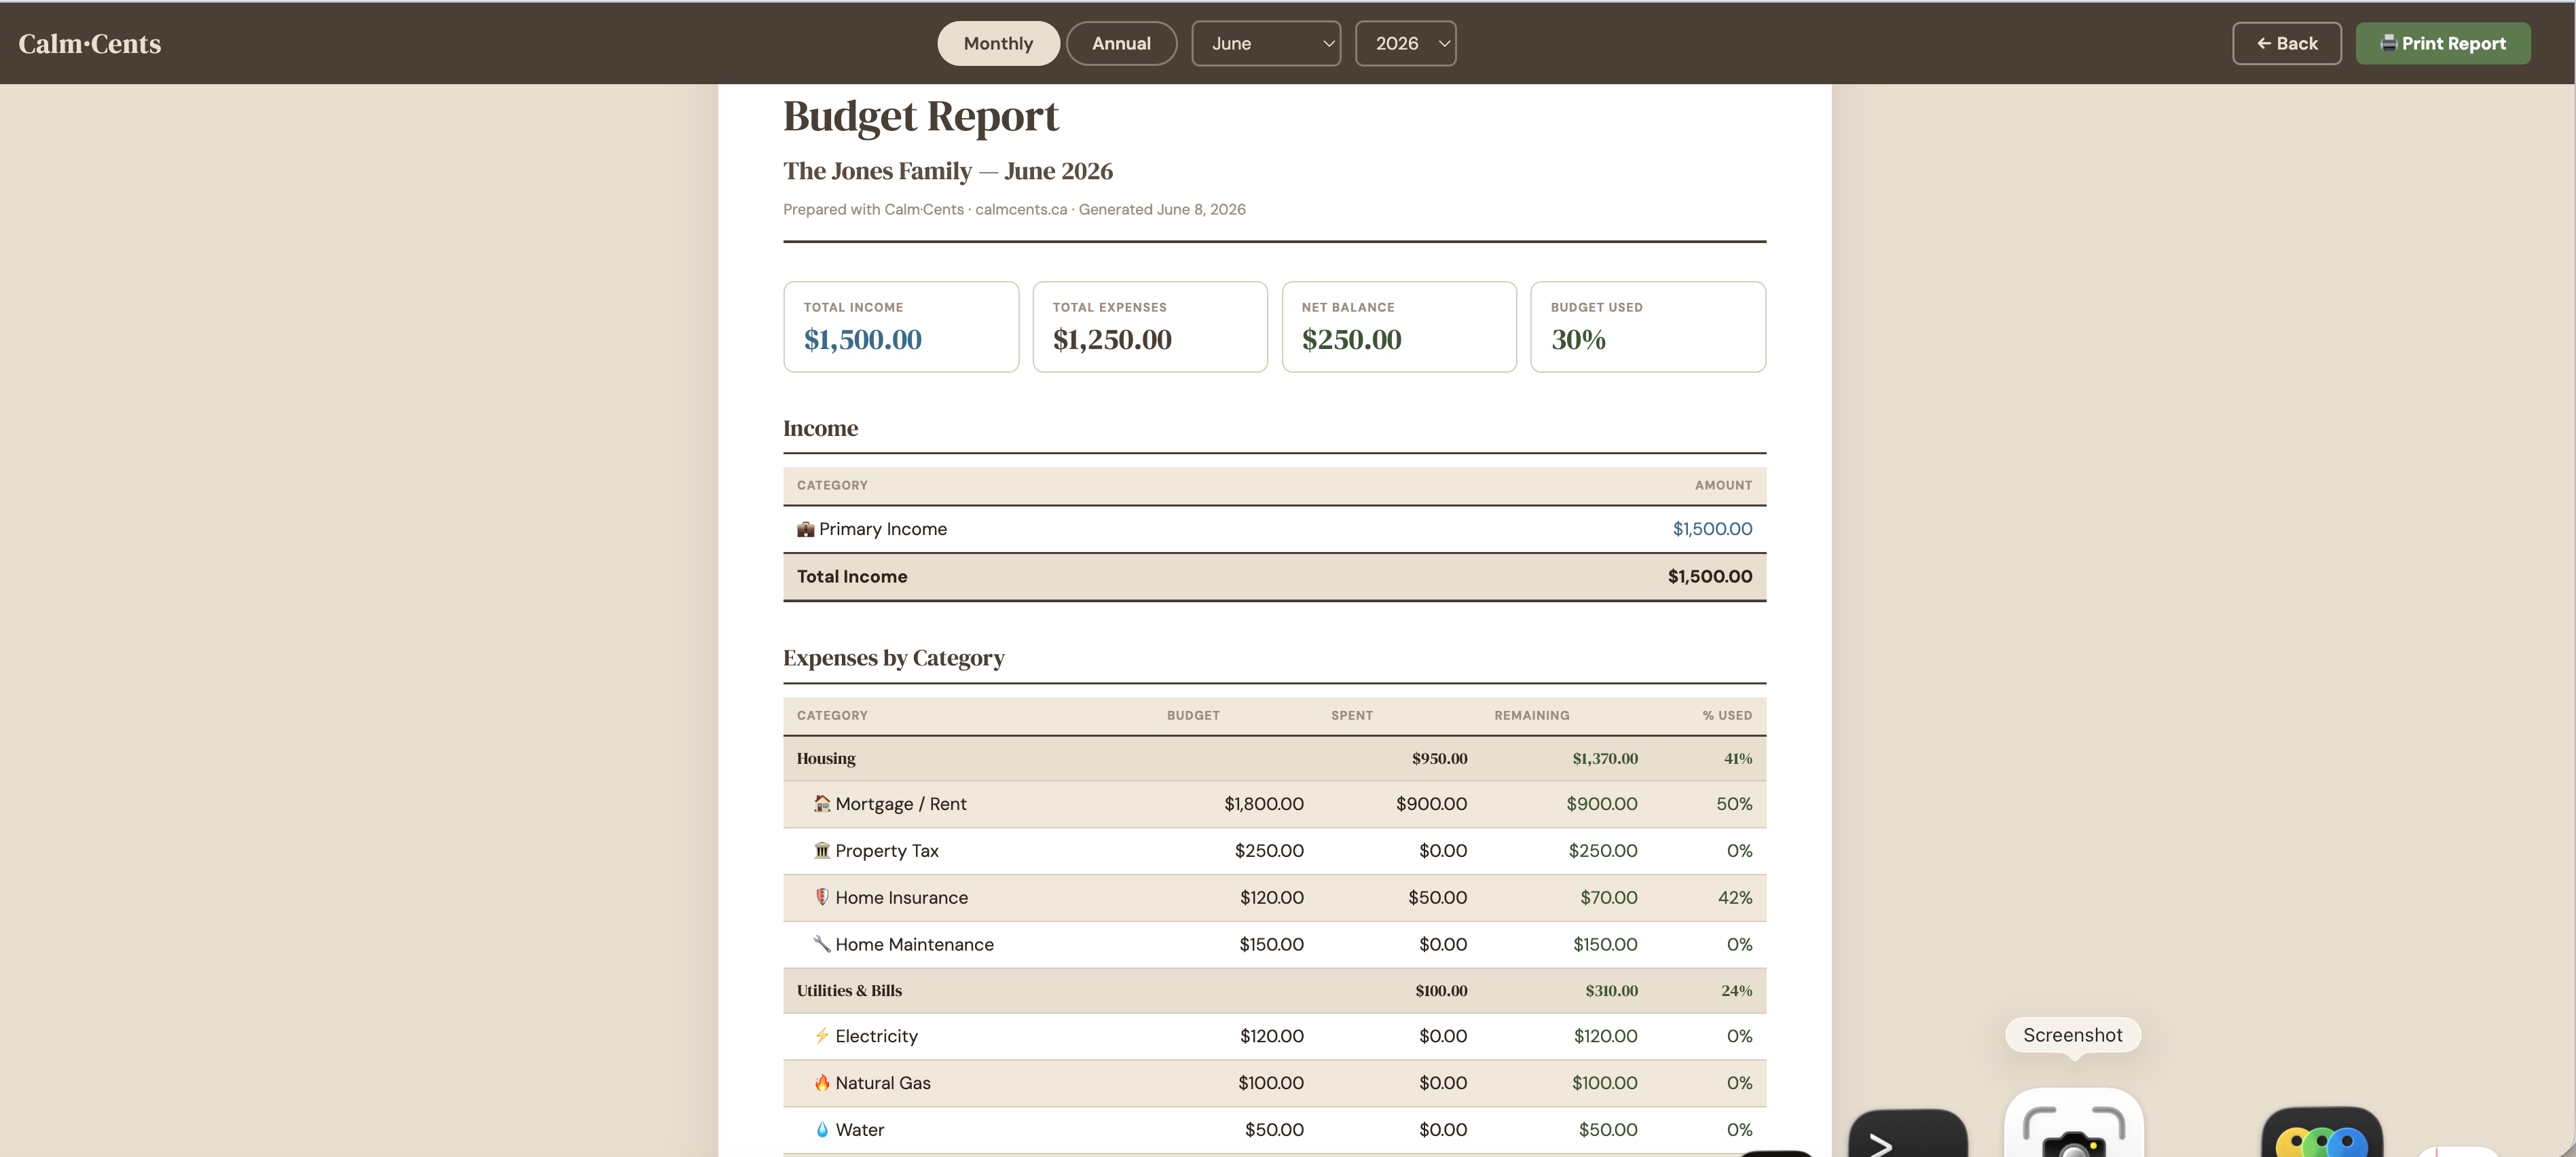This screenshot has height=1157, width=2576.
Task: Go back with the Back button
Action: point(2286,44)
